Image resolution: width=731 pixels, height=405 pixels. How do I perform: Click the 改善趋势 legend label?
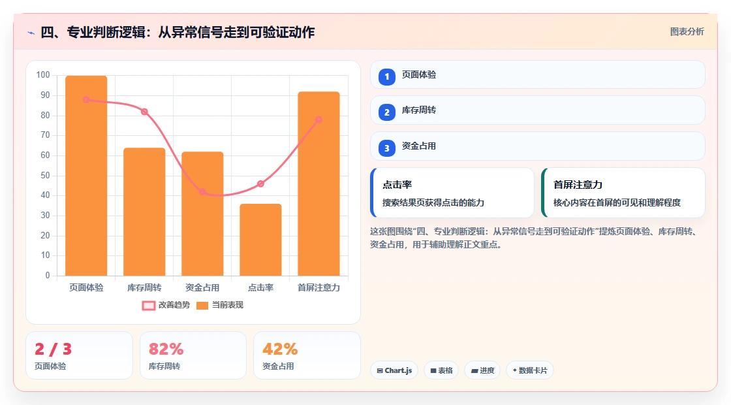174,305
